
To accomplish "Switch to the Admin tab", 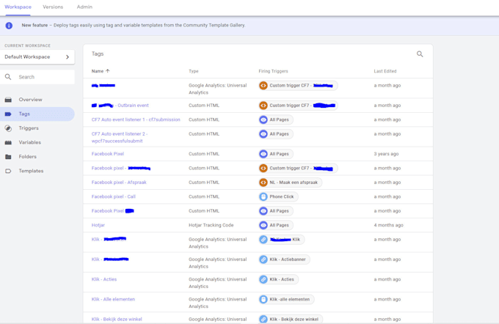I will [x=84, y=7].
